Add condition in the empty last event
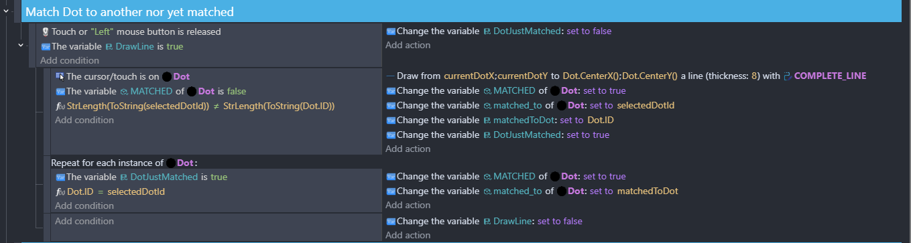This screenshot has width=911, height=243. pyautogui.click(x=84, y=221)
